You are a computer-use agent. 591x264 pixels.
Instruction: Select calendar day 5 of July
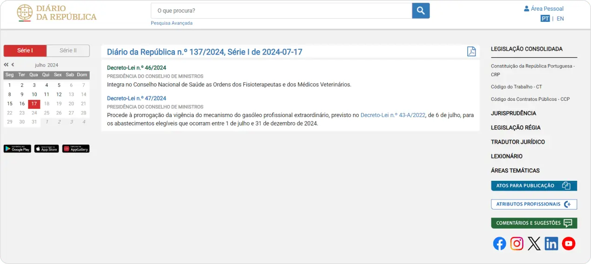click(x=59, y=86)
